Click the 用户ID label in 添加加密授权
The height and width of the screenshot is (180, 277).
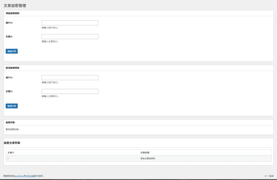[x=9, y=23]
